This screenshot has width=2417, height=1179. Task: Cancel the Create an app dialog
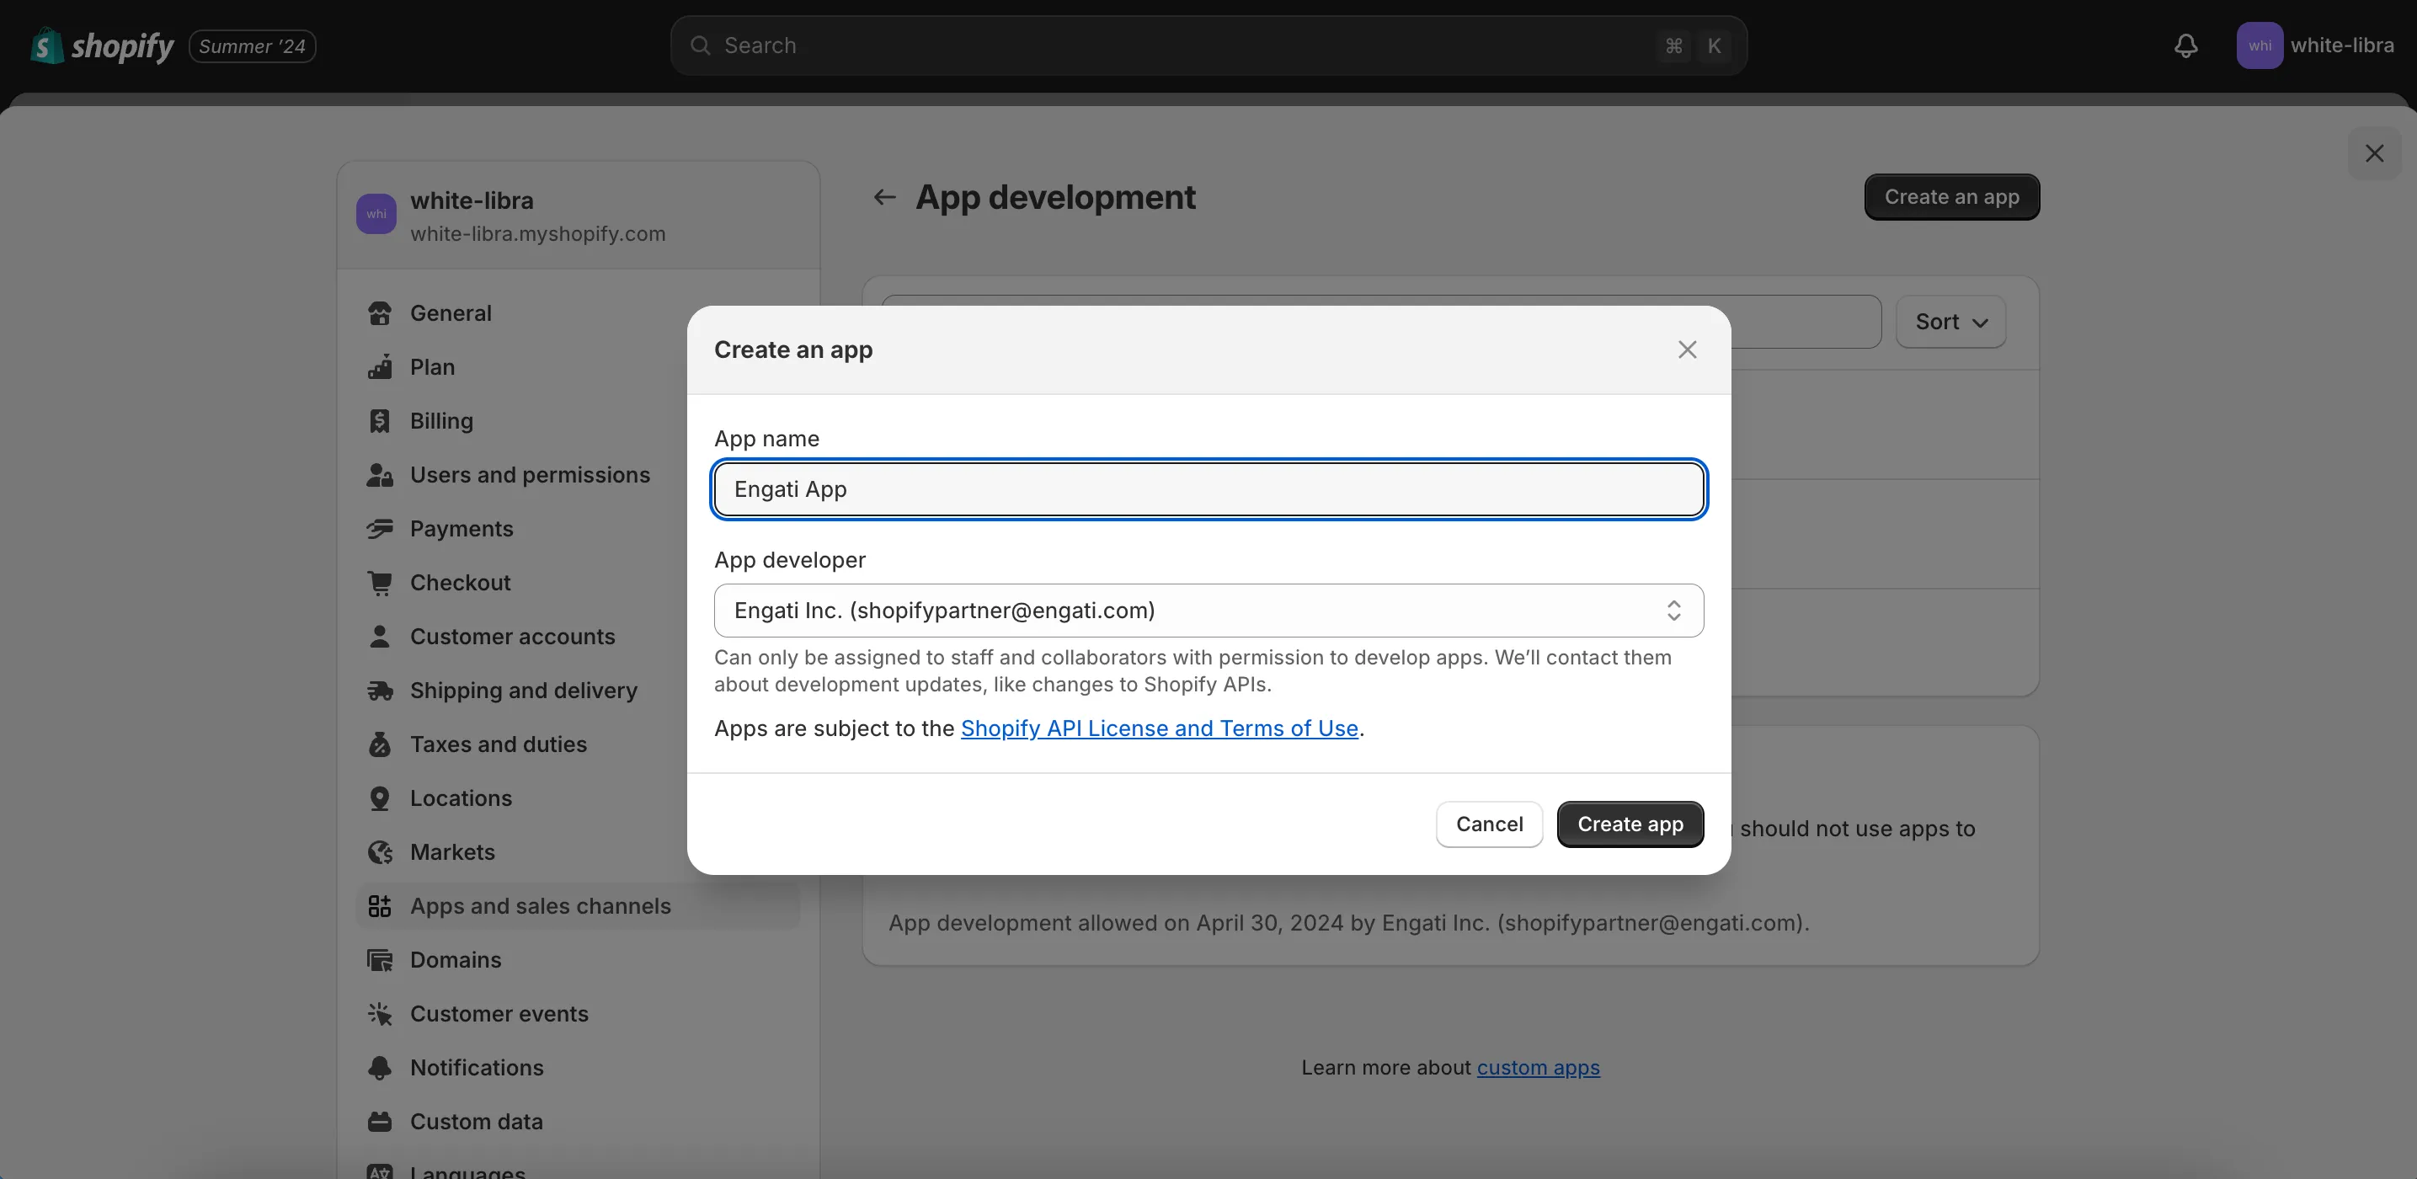1489,824
